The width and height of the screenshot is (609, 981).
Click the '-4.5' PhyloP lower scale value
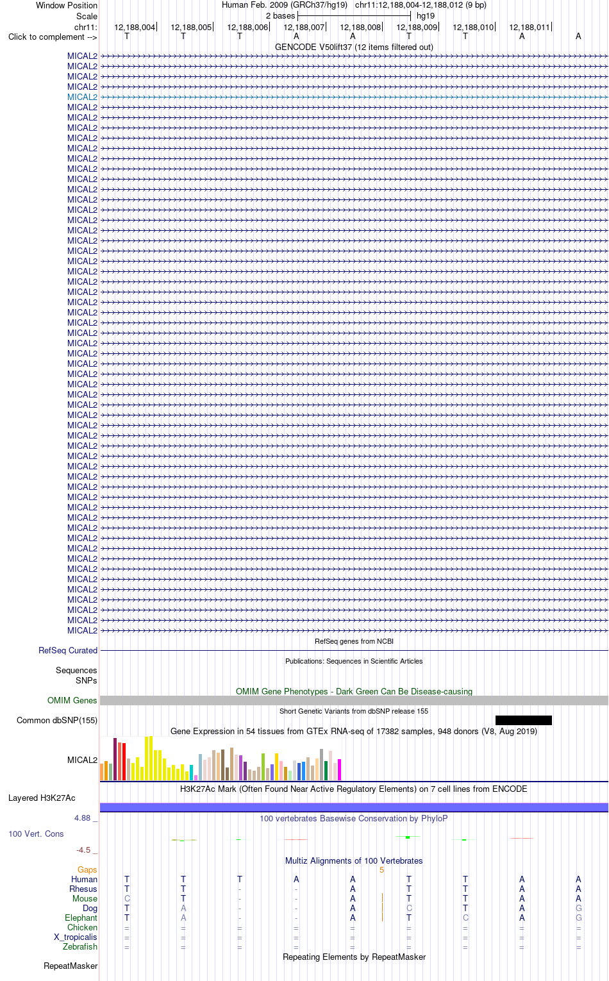tap(83, 850)
